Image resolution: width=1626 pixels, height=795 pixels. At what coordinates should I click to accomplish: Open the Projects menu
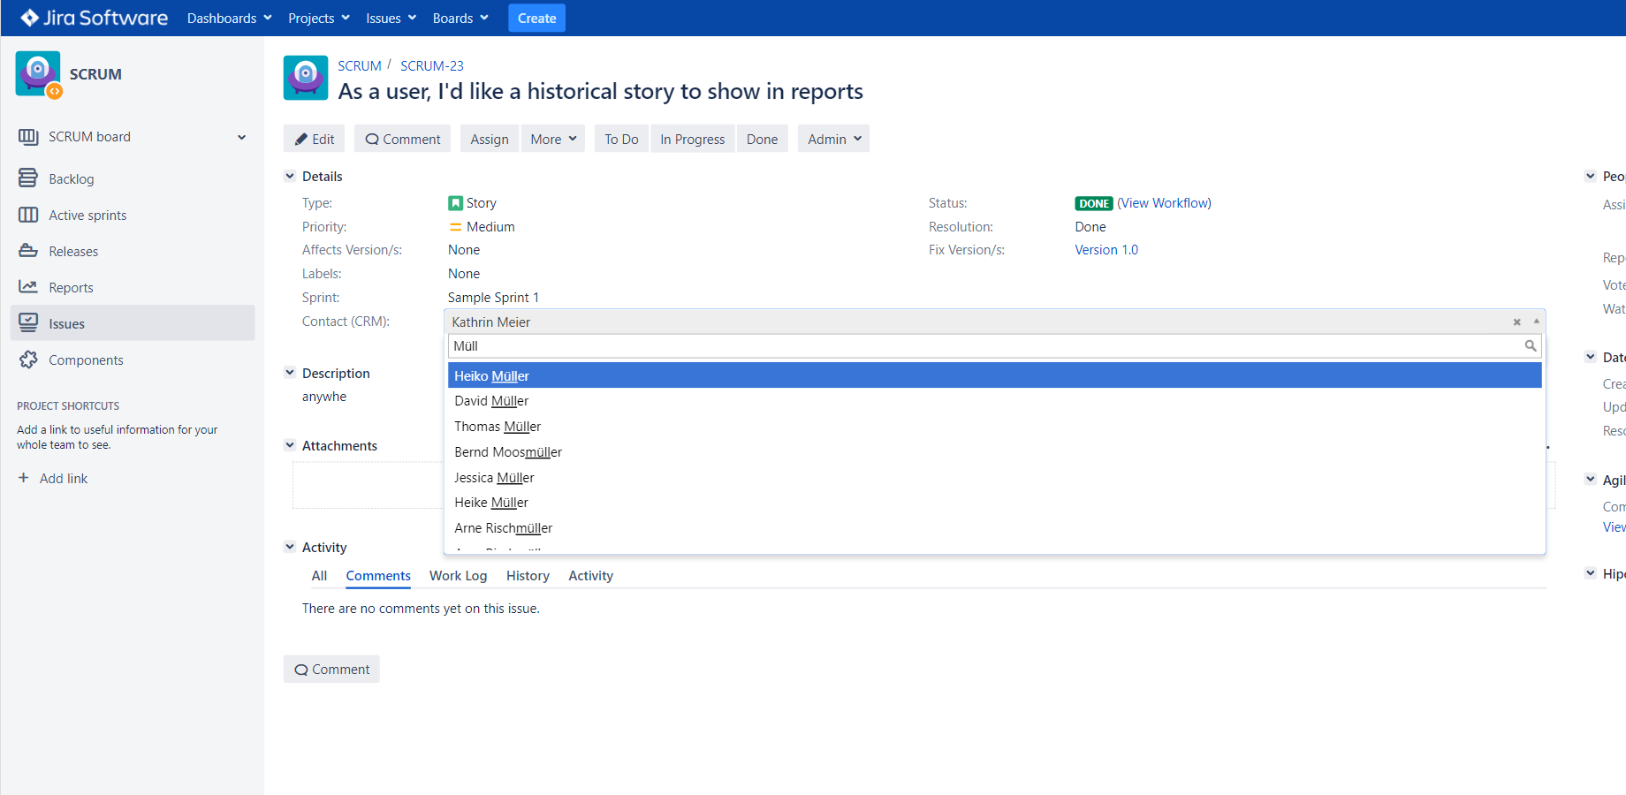click(x=318, y=18)
